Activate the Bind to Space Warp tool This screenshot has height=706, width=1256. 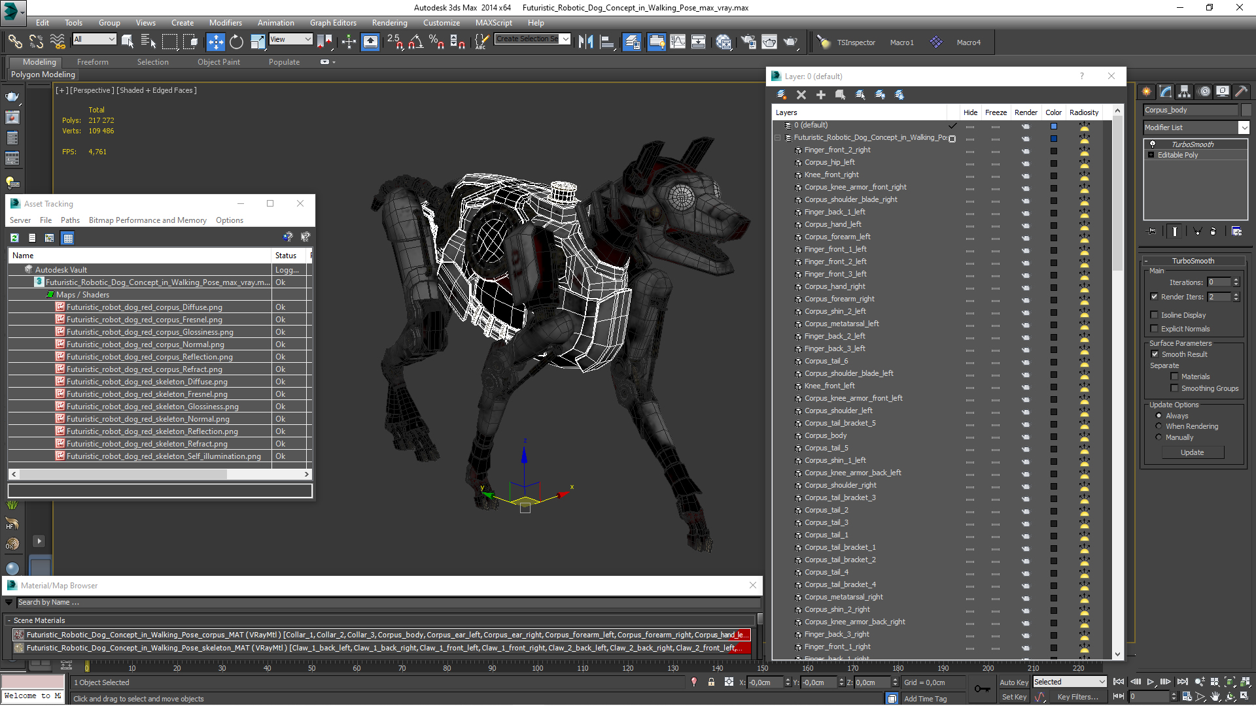coord(58,42)
